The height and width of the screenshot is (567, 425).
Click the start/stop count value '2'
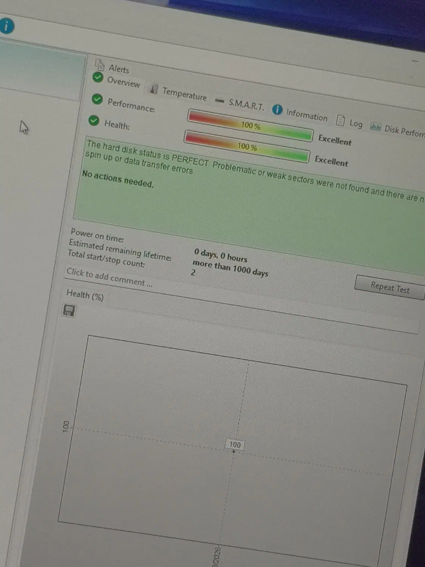[x=193, y=272]
